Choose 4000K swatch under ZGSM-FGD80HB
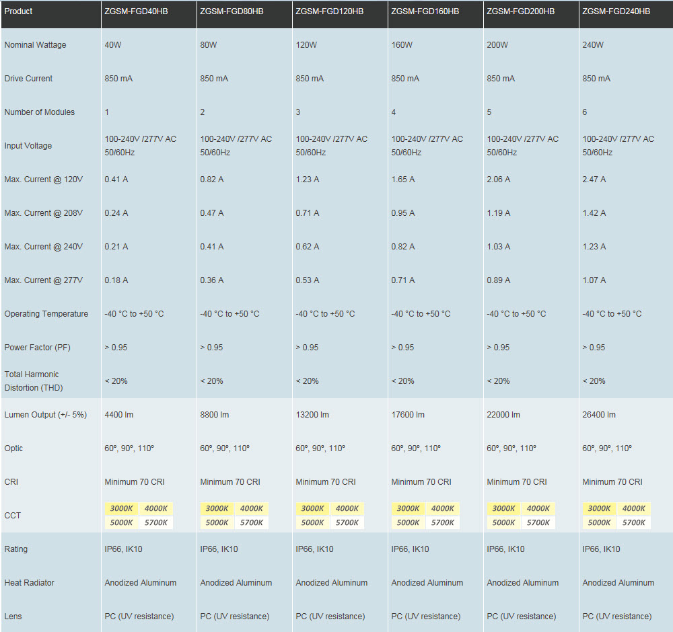Viewport: 673px width, 632px height. coord(252,509)
